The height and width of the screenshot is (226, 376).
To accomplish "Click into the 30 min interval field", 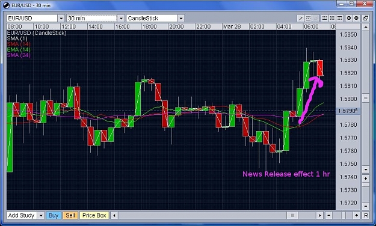I will pyautogui.click(x=92, y=18).
